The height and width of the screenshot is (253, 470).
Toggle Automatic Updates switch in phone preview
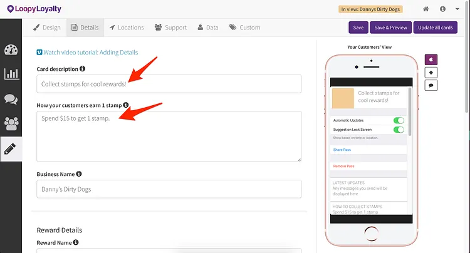tap(399, 120)
